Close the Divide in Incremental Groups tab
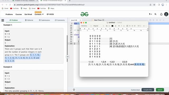Screen dimensions: 169x95 (x=65, y=1)
